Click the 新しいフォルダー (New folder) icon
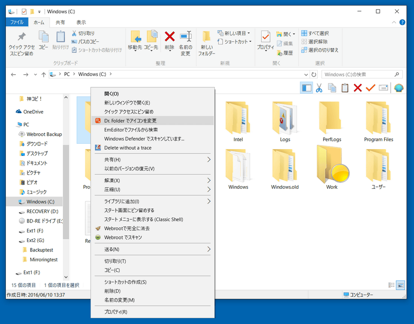Image resolution: width=414 pixels, height=324 pixels. click(206, 37)
